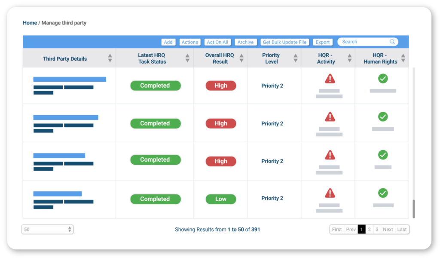
Task: Click the vertical scrollbar thumb
Action: (414, 209)
